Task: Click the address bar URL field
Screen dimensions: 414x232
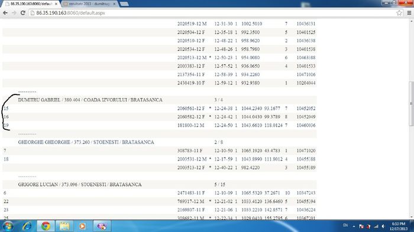Action: pyautogui.click(x=214, y=13)
